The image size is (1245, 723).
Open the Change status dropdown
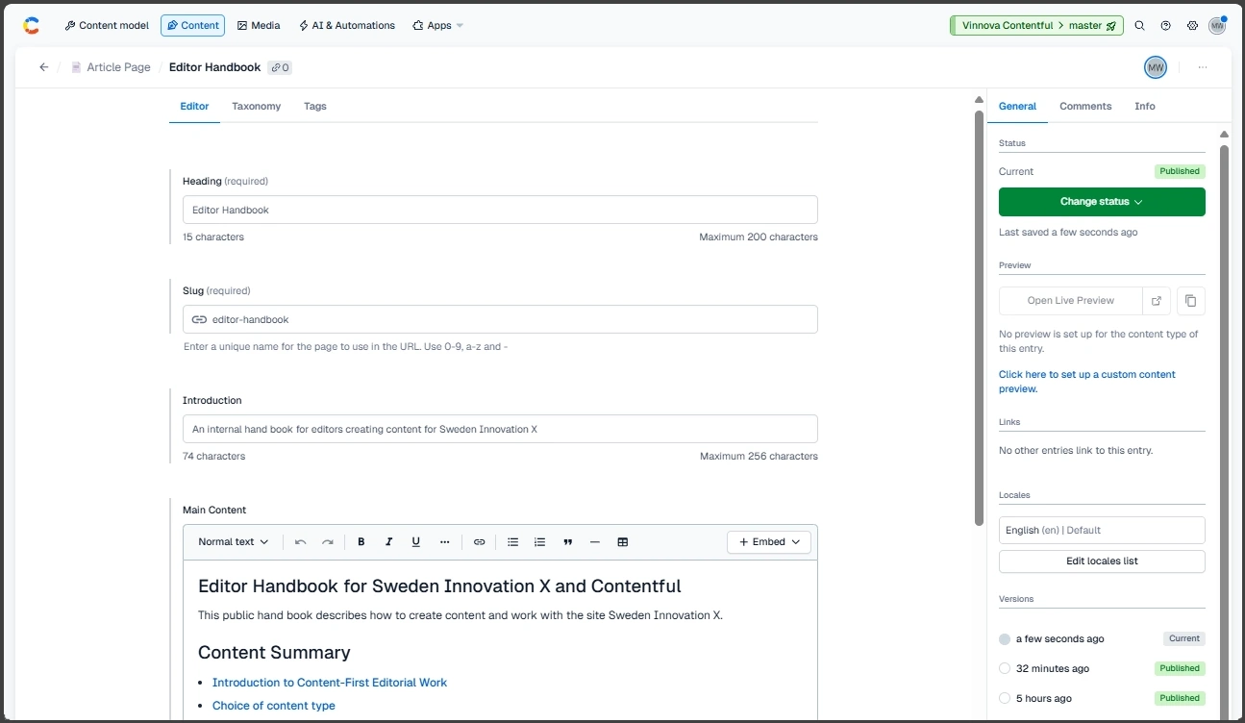1102,202
